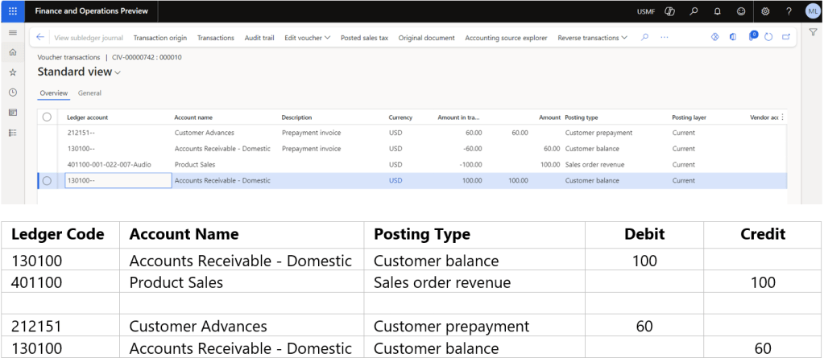Expand the Reverse transactions dropdown
This screenshot has width=824, height=362.
coord(593,38)
